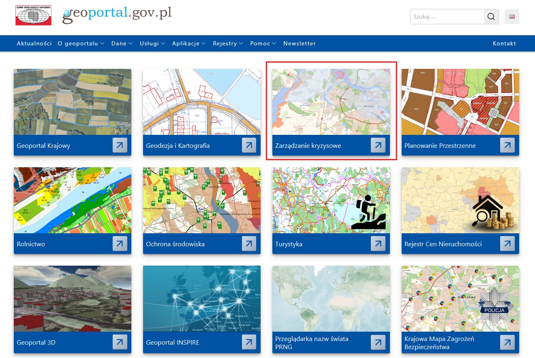Launch Planowanie Przestrzenne via the arrow icon
Viewport: 535px width, 358px height.
tap(507, 146)
